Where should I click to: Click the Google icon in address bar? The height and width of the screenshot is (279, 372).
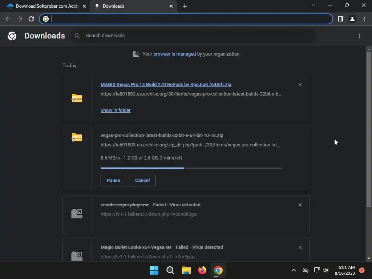[46, 19]
